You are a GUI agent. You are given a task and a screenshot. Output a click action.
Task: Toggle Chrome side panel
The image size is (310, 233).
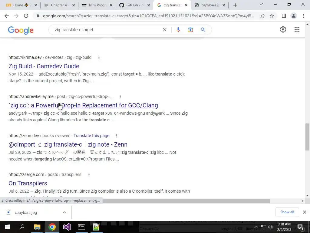click(284, 16)
